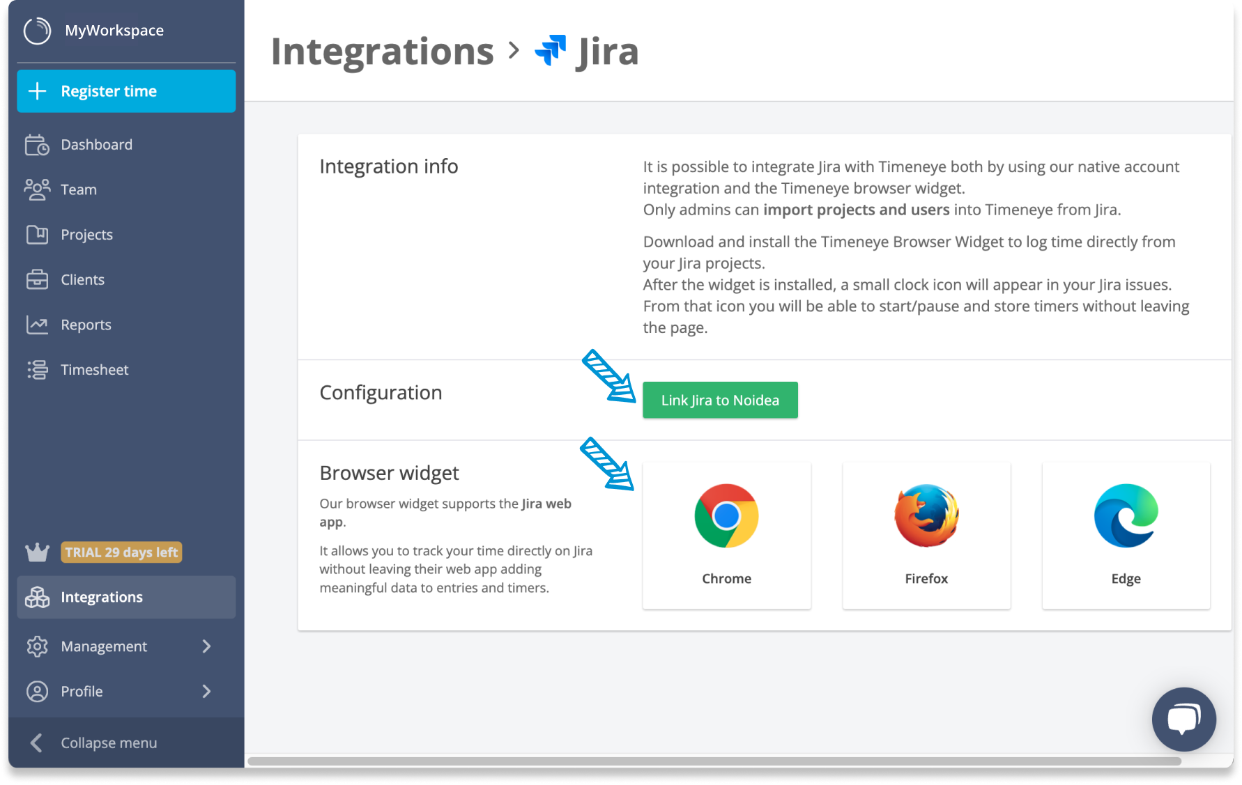Click the MyWorkspace logo icon
This screenshot has height=785, width=1242.
click(37, 31)
